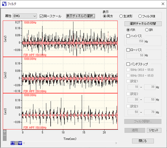Image resolution: width=167 pixels, height=148 pixels.
Task: Click the vertical zoom-out minus icon
Action: (x=5, y=135)
